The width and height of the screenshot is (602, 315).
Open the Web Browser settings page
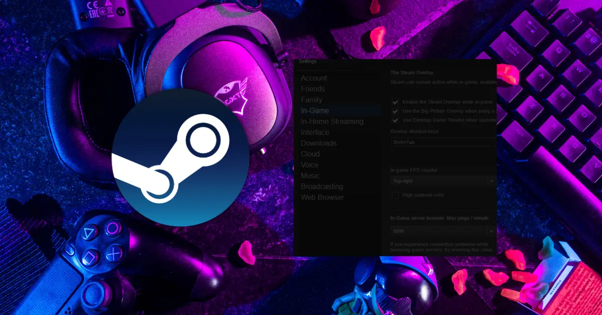(x=322, y=197)
